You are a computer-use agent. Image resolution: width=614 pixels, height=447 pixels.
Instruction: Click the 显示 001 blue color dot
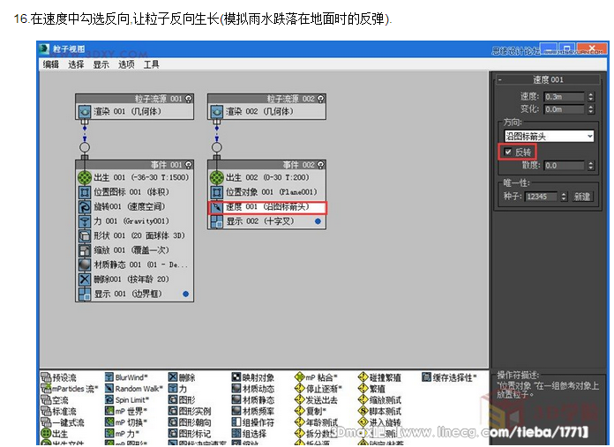pyautogui.click(x=185, y=294)
